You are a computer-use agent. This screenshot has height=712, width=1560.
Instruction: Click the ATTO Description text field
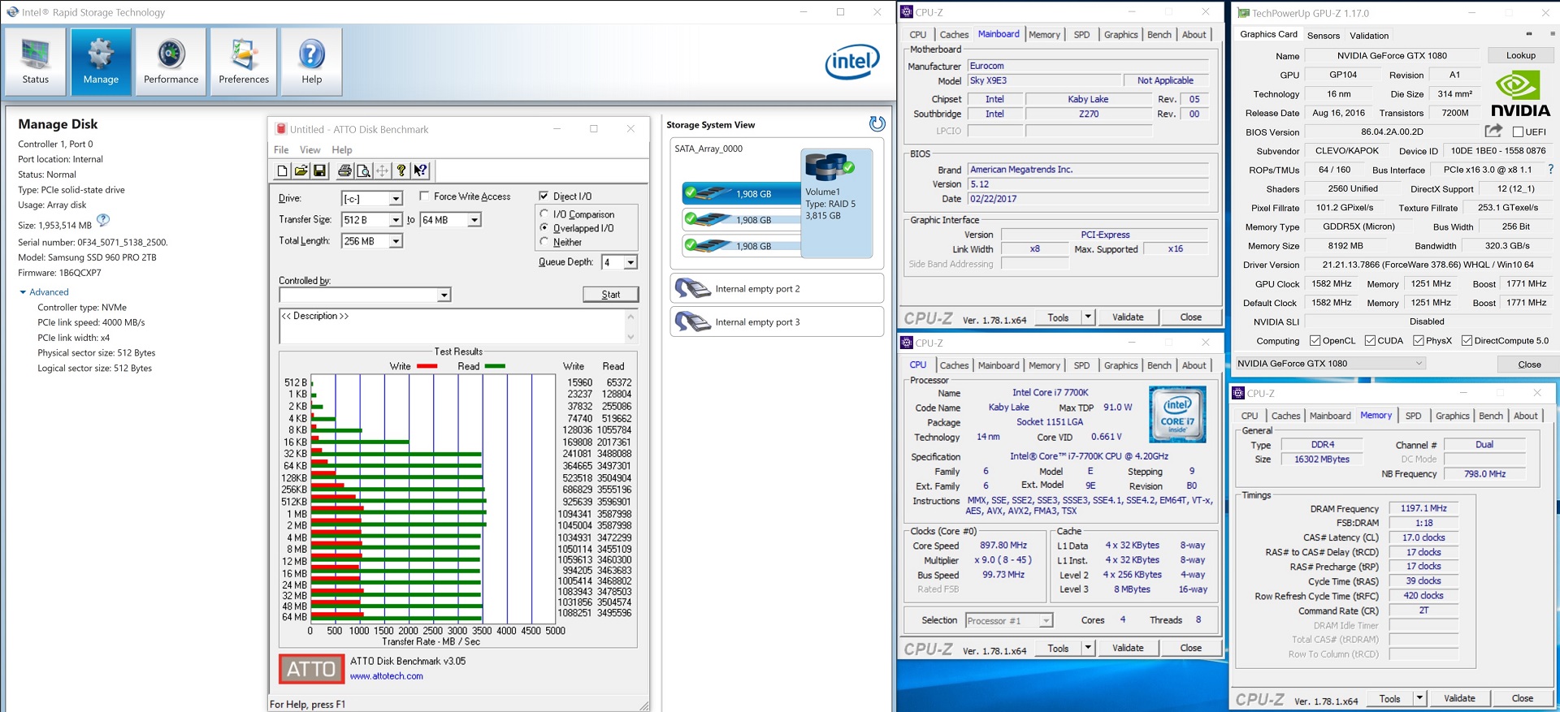451,326
